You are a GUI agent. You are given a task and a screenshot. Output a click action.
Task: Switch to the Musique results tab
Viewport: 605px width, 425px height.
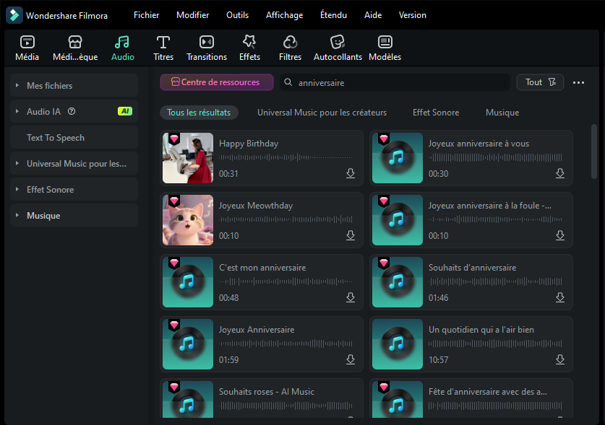500,112
